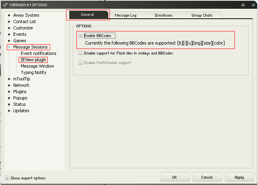Open the Message Log tab
258x185 pixels.
coord(125,16)
